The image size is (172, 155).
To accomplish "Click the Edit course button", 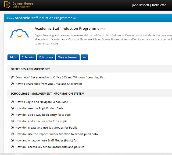I will click(46, 57).
